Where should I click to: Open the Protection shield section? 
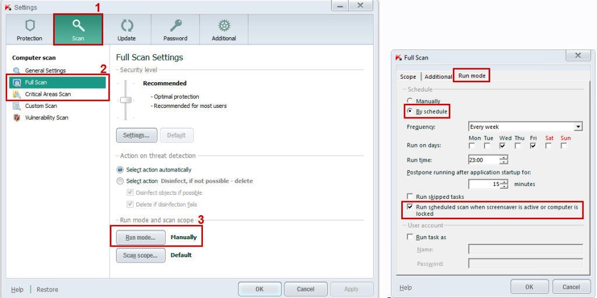[29, 30]
